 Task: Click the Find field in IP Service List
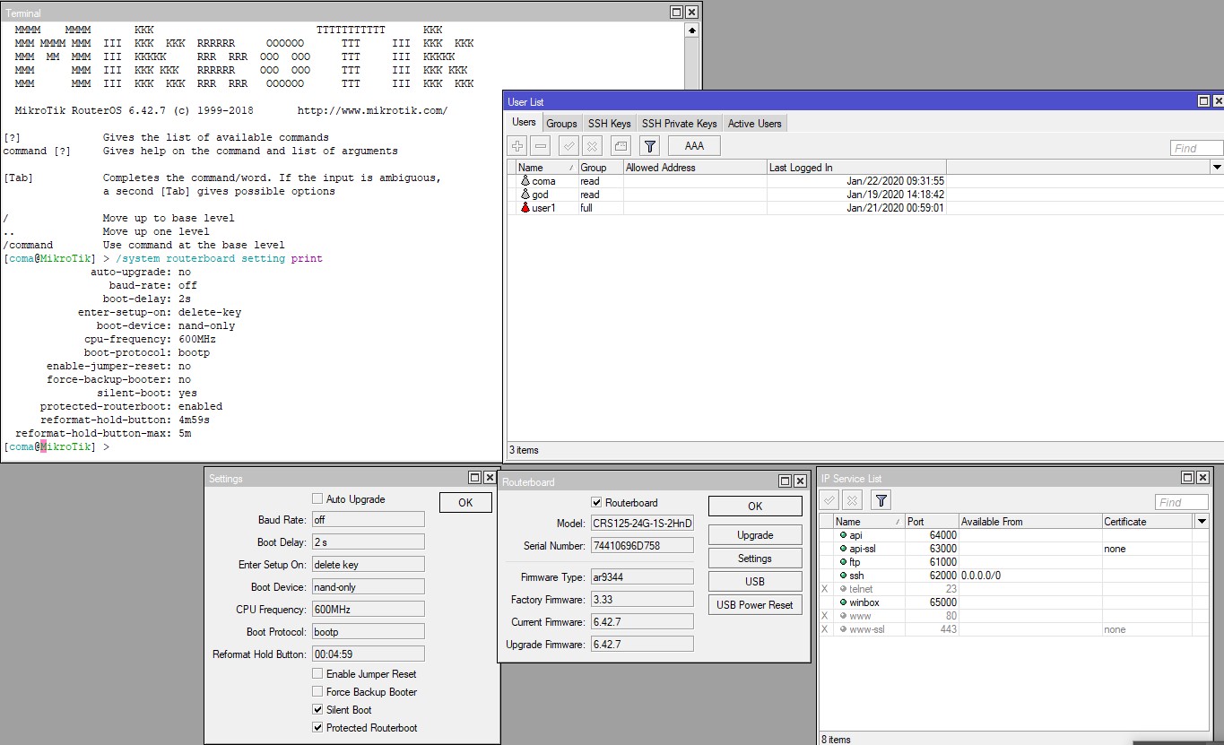(x=1182, y=502)
